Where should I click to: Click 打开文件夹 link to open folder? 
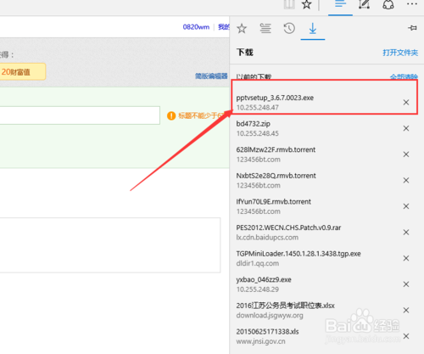[400, 53]
